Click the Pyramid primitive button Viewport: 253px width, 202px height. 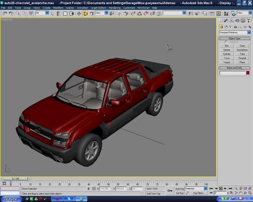tap(242, 58)
